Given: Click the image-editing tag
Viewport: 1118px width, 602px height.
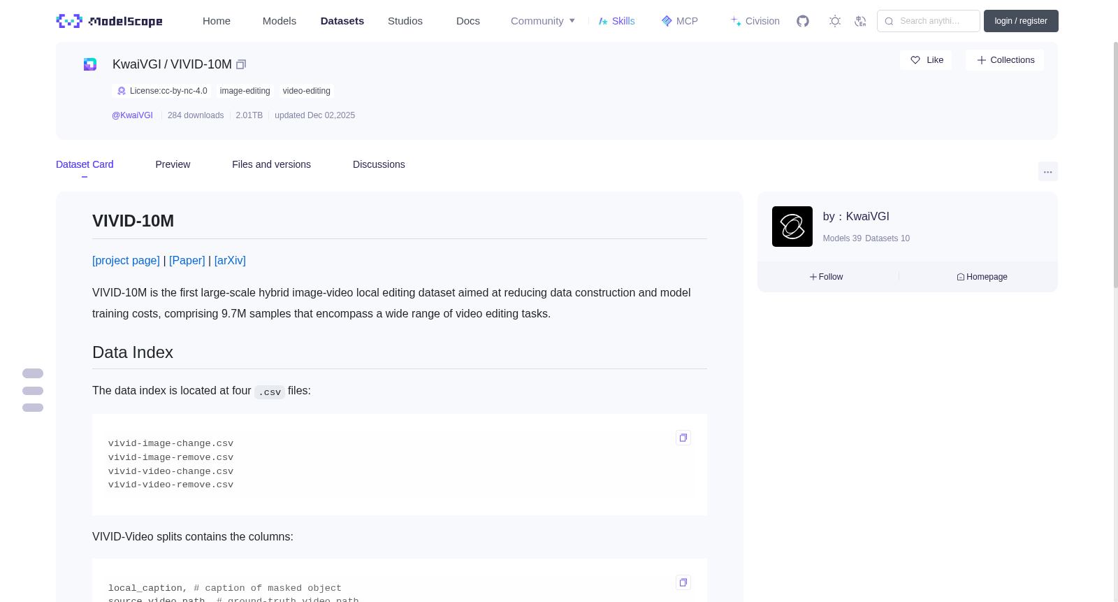Looking at the screenshot, I should click(245, 91).
